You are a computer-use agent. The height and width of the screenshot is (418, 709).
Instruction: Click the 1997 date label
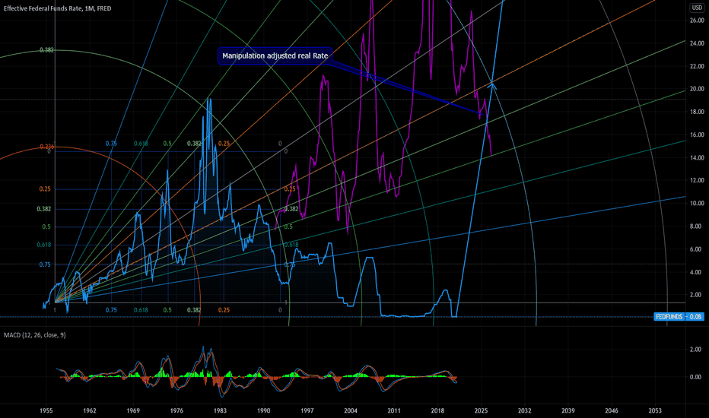307,410
